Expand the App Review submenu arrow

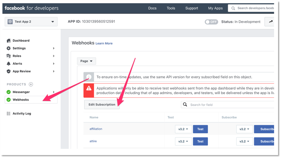(x=54, y=71)
